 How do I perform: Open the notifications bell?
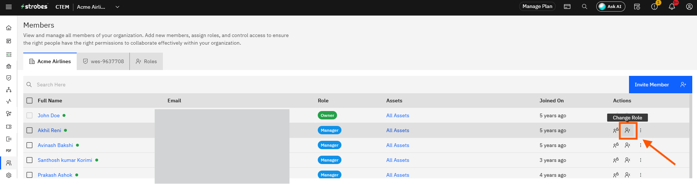(672, 7)
